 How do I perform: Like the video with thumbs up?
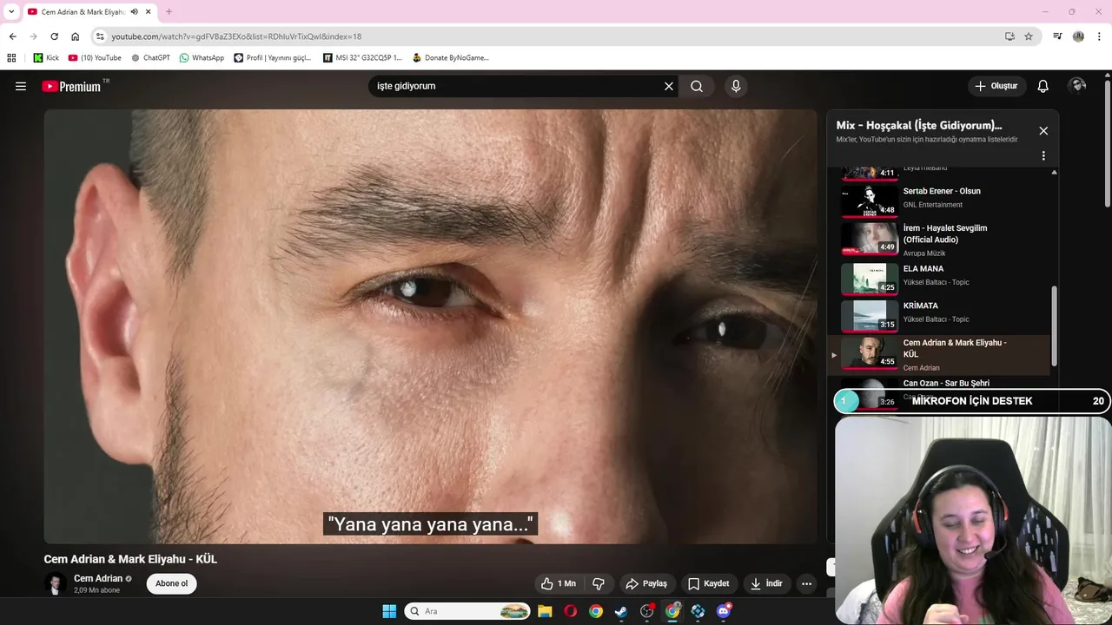tap(558, 583)
